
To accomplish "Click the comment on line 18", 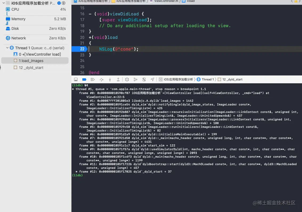I will [x=165, y=26].
